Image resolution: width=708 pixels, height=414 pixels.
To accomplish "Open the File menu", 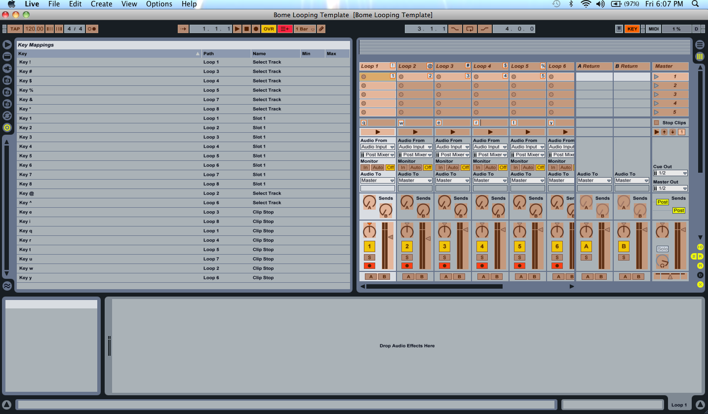I will click(x=54, y=4).
